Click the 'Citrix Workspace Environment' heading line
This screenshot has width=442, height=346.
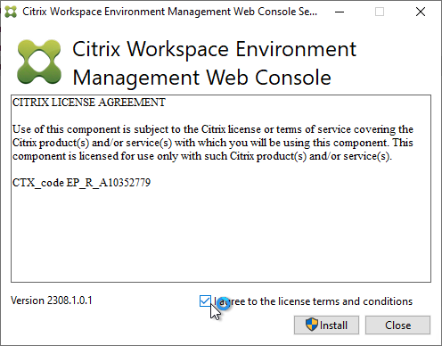click(214, 49)
